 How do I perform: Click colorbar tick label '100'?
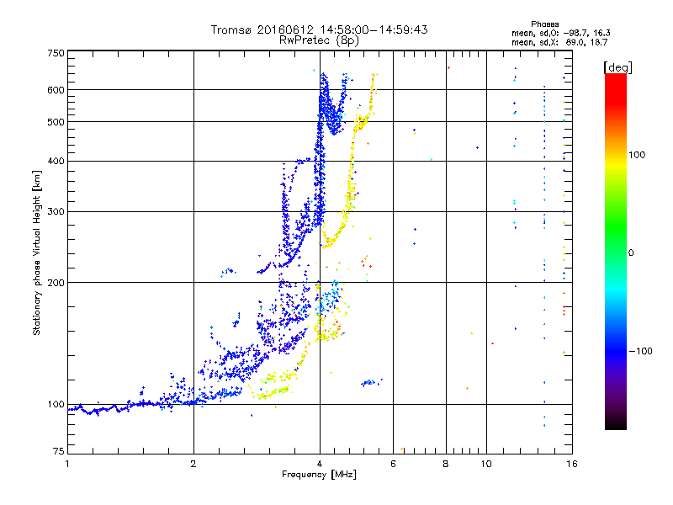click(x=637, y=155)
